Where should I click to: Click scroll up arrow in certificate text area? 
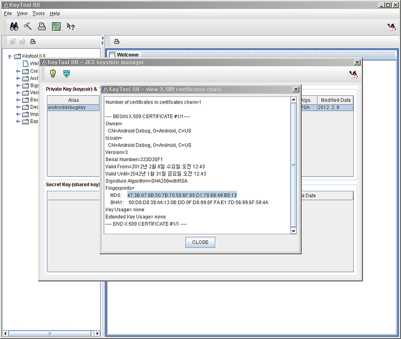(294, 100)
